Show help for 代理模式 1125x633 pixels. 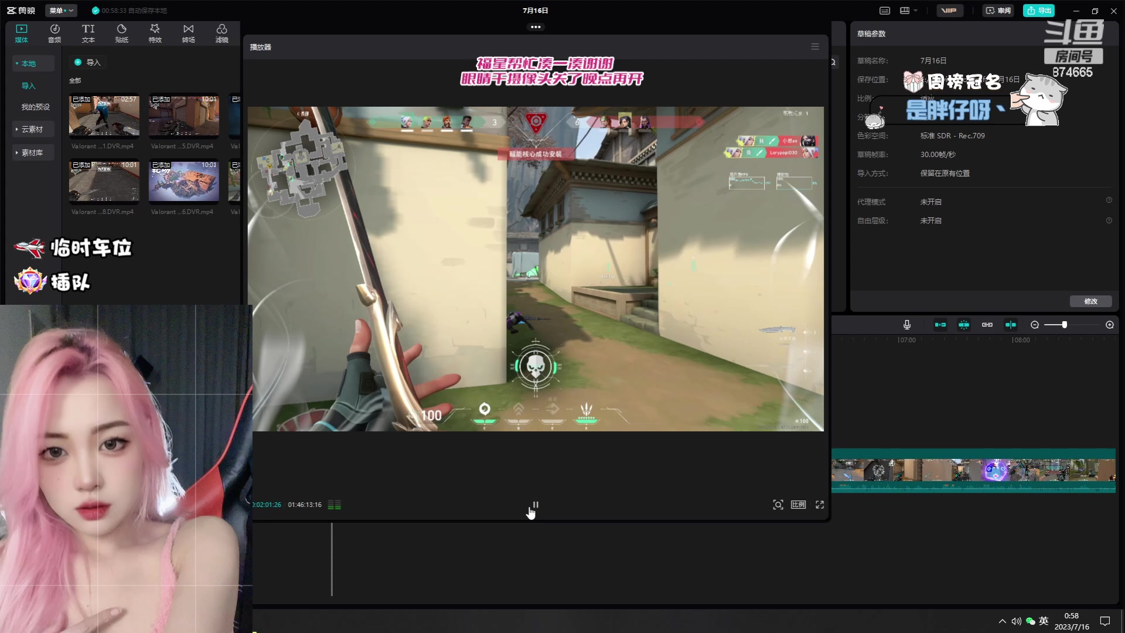pyautogui.click(x=1109, y=200)
